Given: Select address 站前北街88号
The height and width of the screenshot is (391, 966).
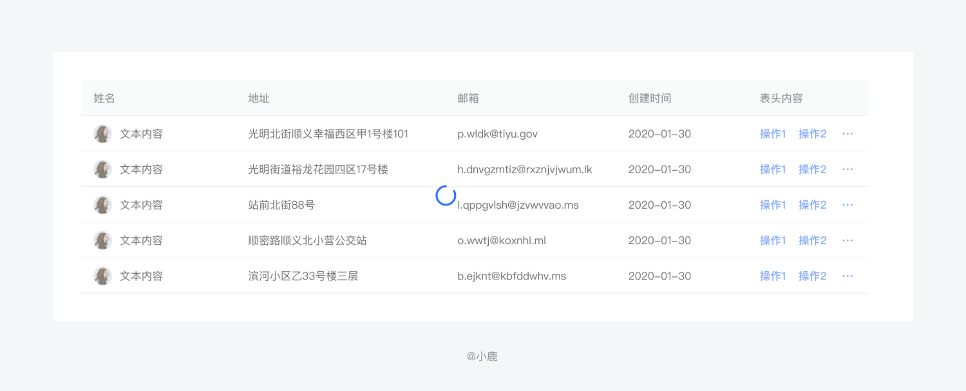Looking at the screenshot, I should point(281,205).
